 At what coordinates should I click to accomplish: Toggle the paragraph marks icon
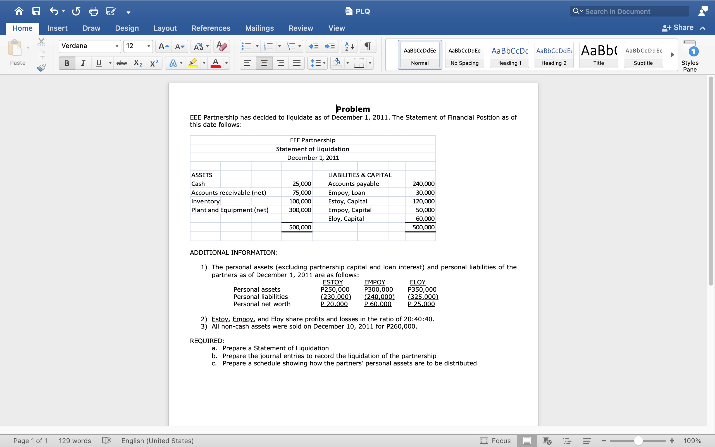tap(368, 46)
